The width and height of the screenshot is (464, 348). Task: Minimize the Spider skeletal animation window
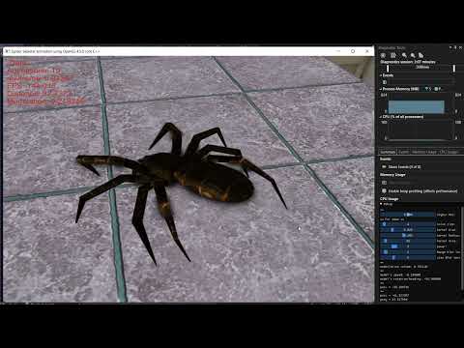click(338, 51)
